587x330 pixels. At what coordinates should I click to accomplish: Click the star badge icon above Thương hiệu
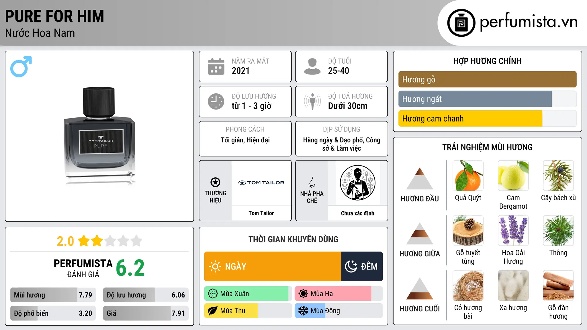(215, 182)
